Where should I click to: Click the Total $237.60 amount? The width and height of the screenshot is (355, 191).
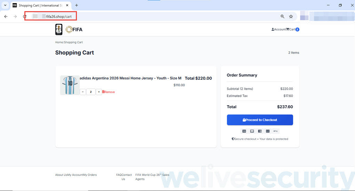click(285, 107)
